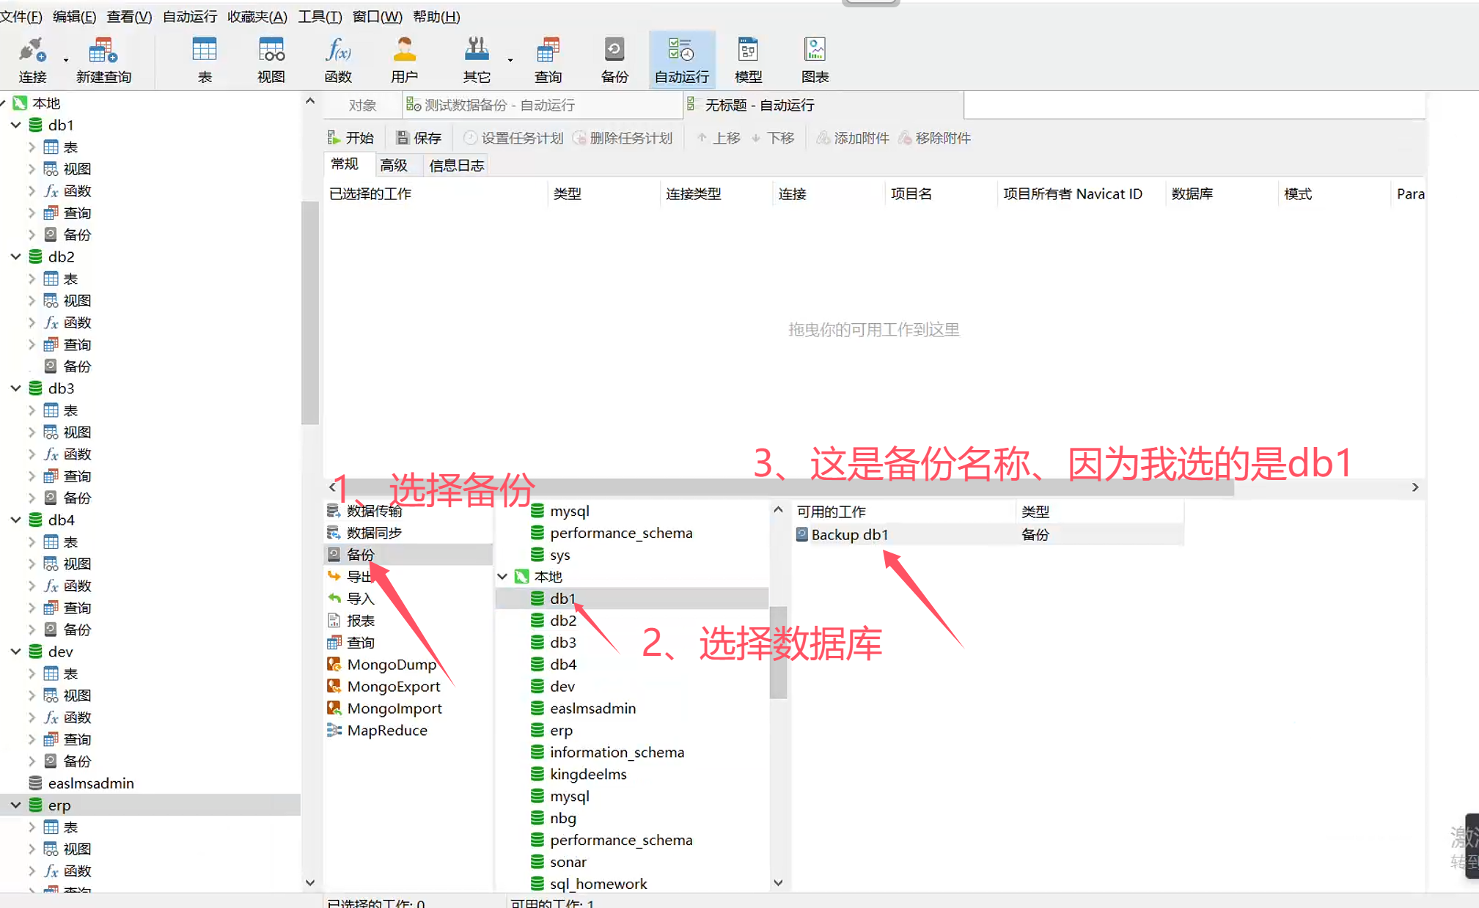Click the User toolbar icon
Screen dimensions: 1479x908
pos(404,59)
